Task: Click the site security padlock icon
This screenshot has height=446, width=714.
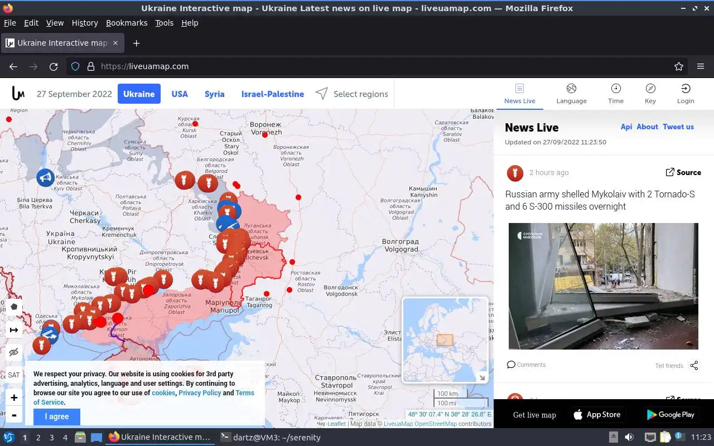Action: 91,66
